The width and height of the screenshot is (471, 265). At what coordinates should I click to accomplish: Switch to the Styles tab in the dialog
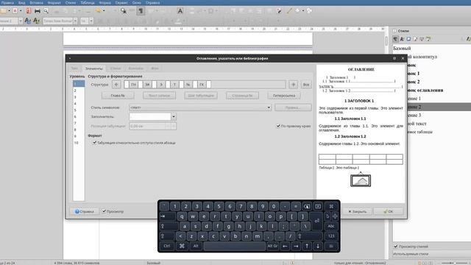(116, 68)
